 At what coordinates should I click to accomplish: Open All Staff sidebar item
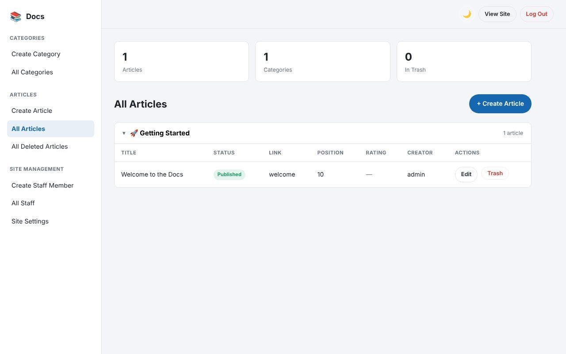[50, 203]
